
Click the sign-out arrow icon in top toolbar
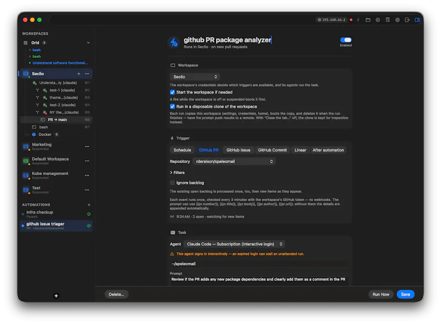407,20
